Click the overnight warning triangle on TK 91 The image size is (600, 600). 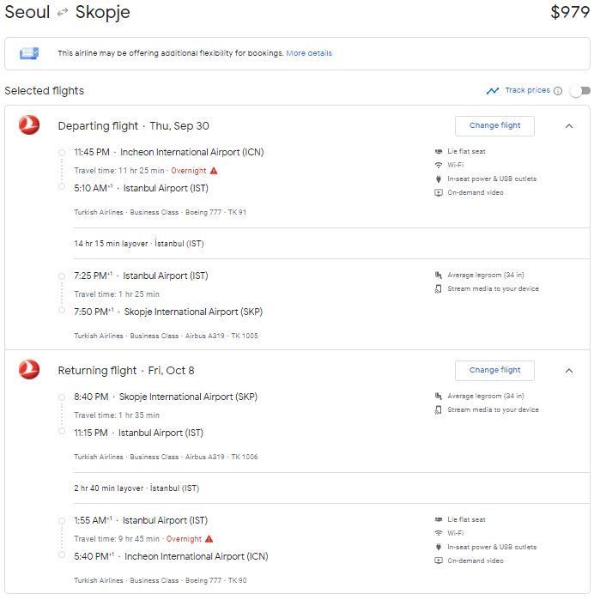pyautogui.click(x=214, y=171)
